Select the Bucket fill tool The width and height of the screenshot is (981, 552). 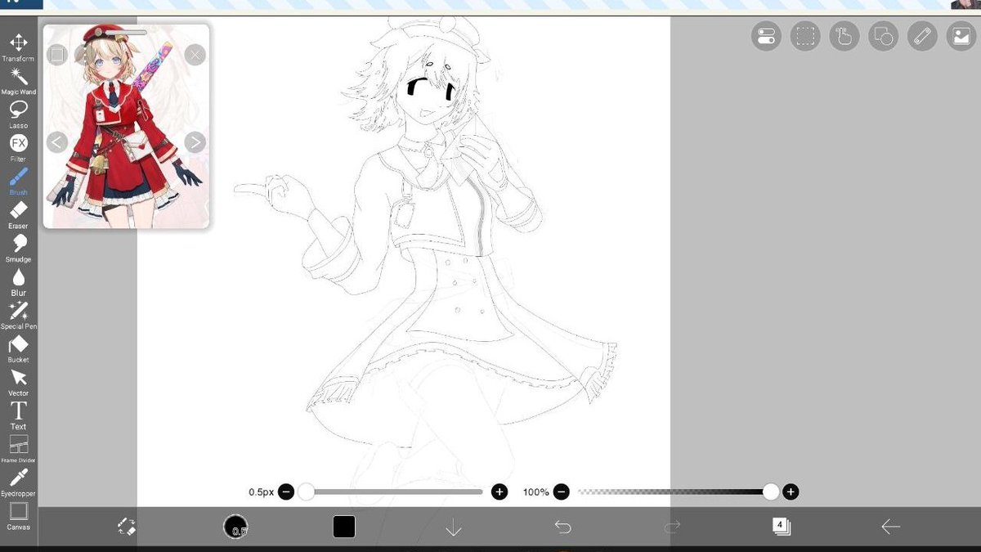tap(18, 349)
